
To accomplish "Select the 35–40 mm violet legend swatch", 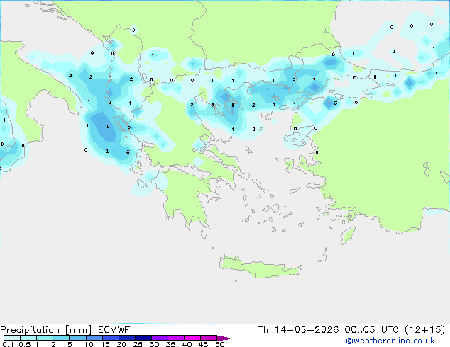I will click(175, 338).
